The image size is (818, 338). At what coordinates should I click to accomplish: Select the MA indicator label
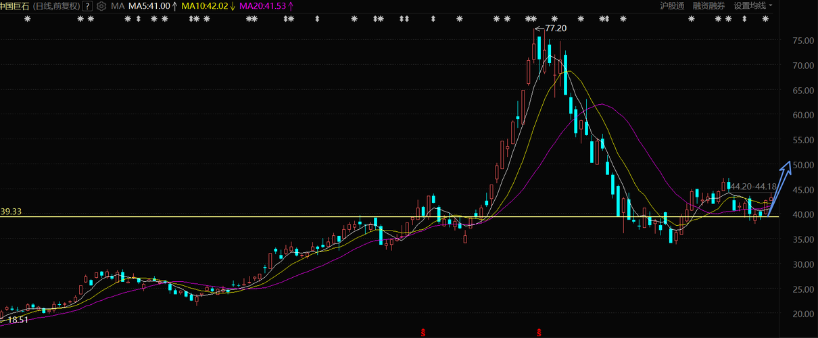(x=118, y=5)
